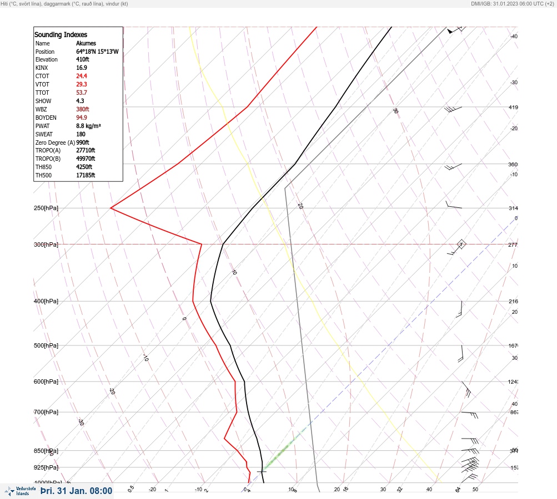Click the '419' height label on the right edge
Image resolution: width=557 pixels, height=499 pixels.
pyautogui.click(x=513, y=107)
